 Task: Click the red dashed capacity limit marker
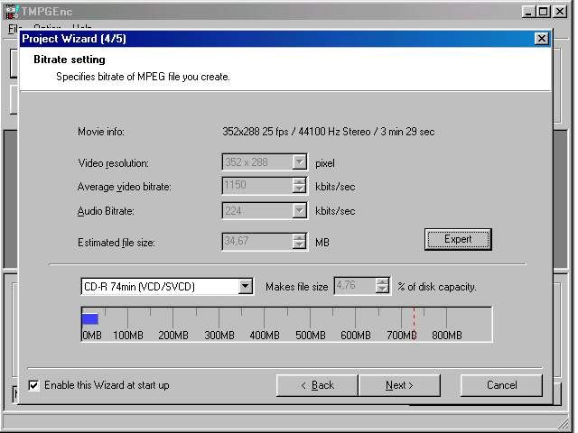(x=415, y=323)
